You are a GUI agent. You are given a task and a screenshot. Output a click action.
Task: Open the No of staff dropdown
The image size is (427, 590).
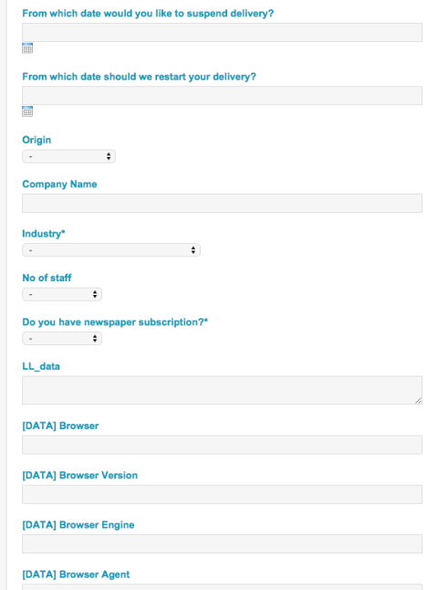click(x=62, y=294)
